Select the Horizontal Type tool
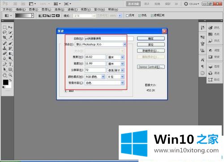 (x=10, y=64)
